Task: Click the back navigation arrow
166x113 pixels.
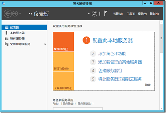Action: click(x=8, y=14)
